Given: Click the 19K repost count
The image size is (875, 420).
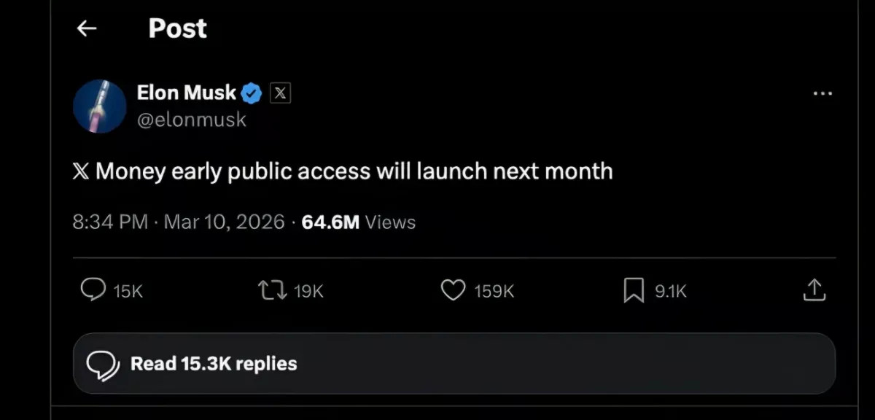Looking at the screenshot, I should (x=308, y=289).
